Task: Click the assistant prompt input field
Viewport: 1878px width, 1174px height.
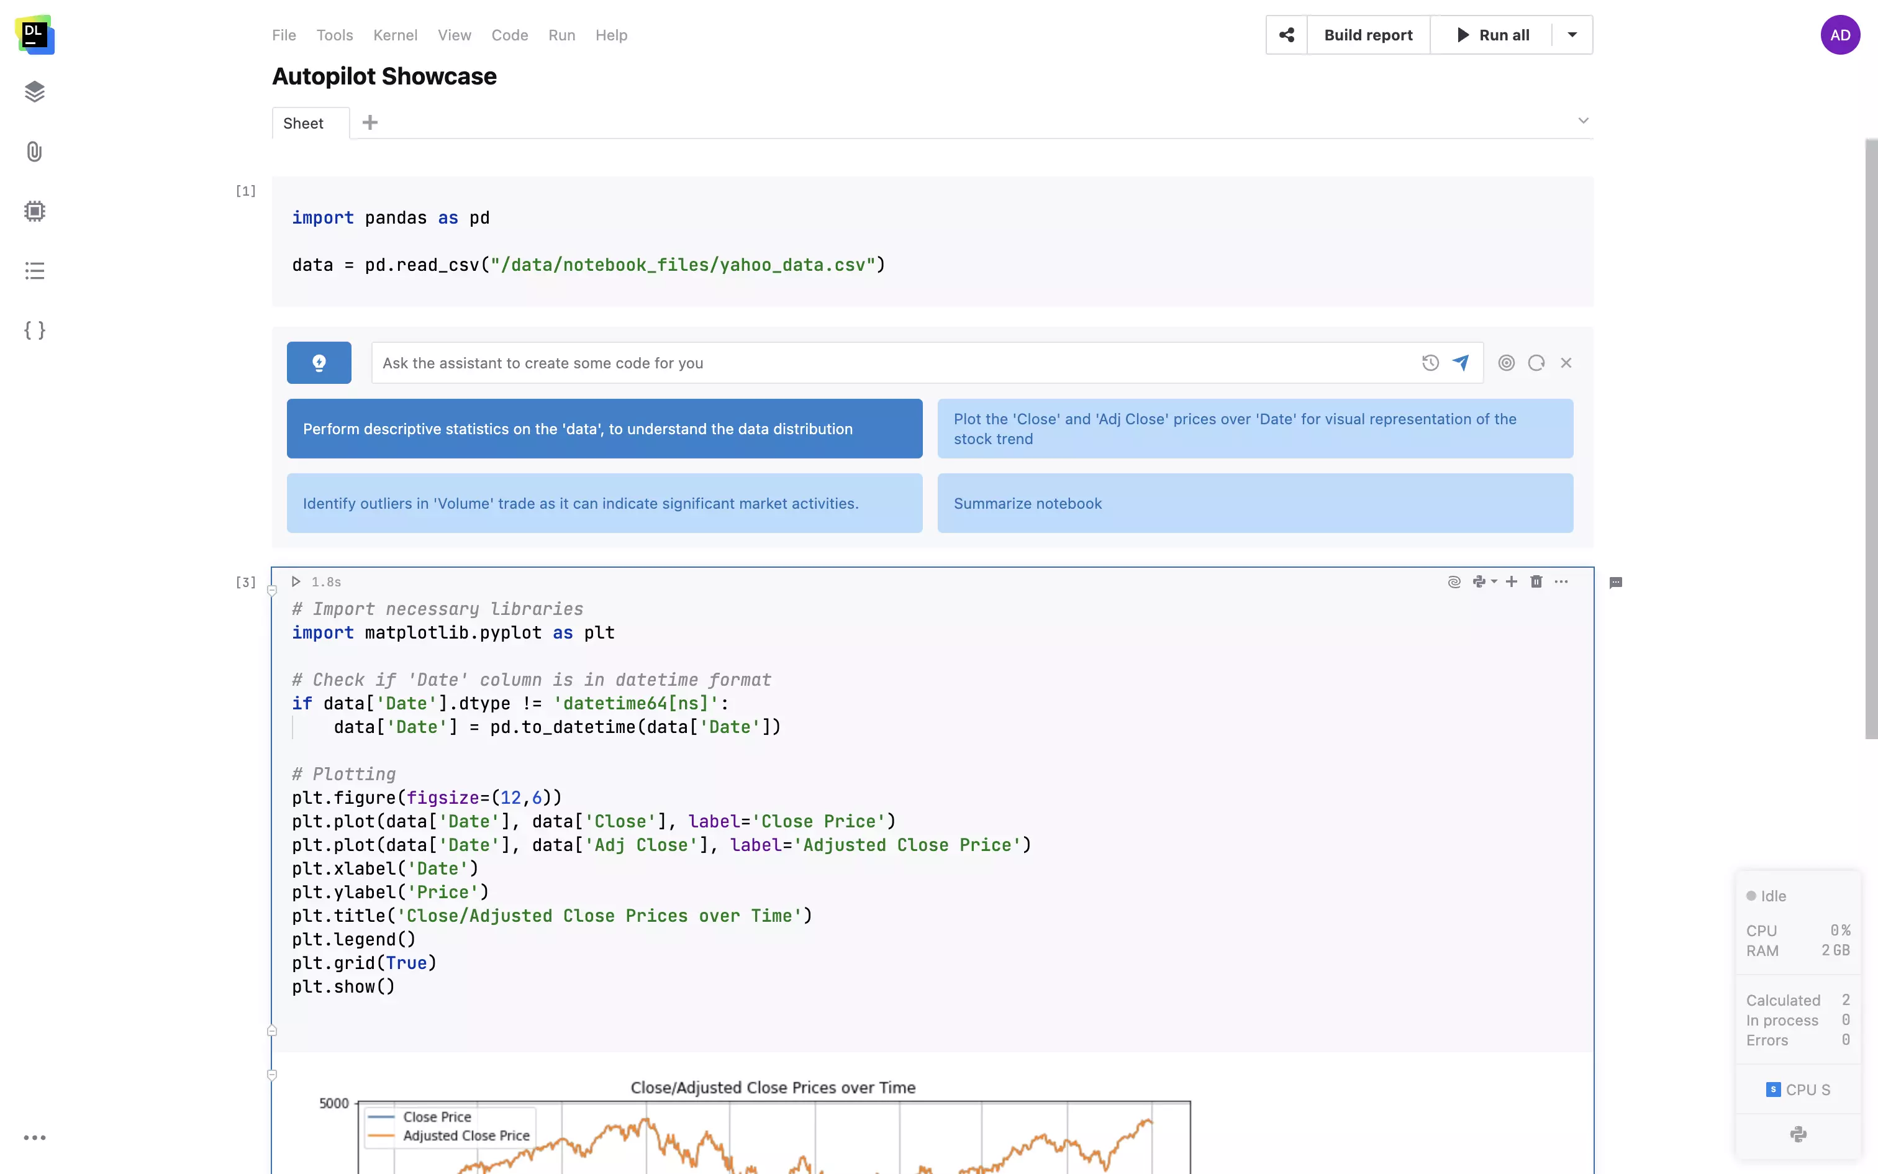Action: 892,363
